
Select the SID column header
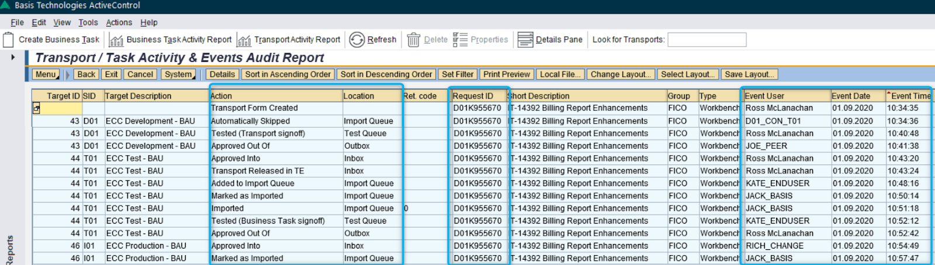[93, 96]
